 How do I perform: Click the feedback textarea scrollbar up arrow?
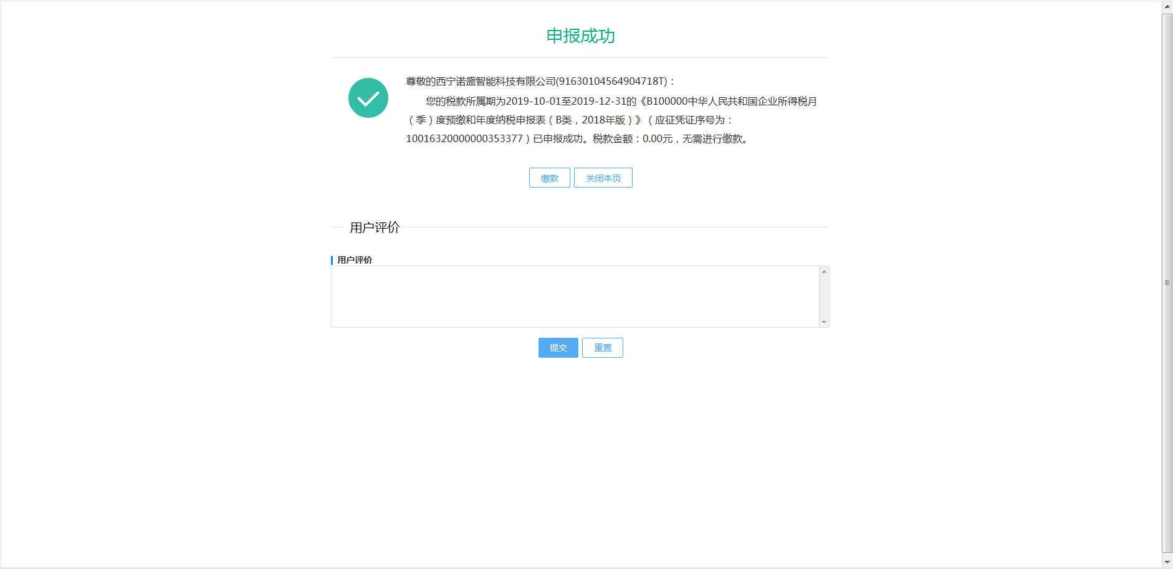pos(824,270)
